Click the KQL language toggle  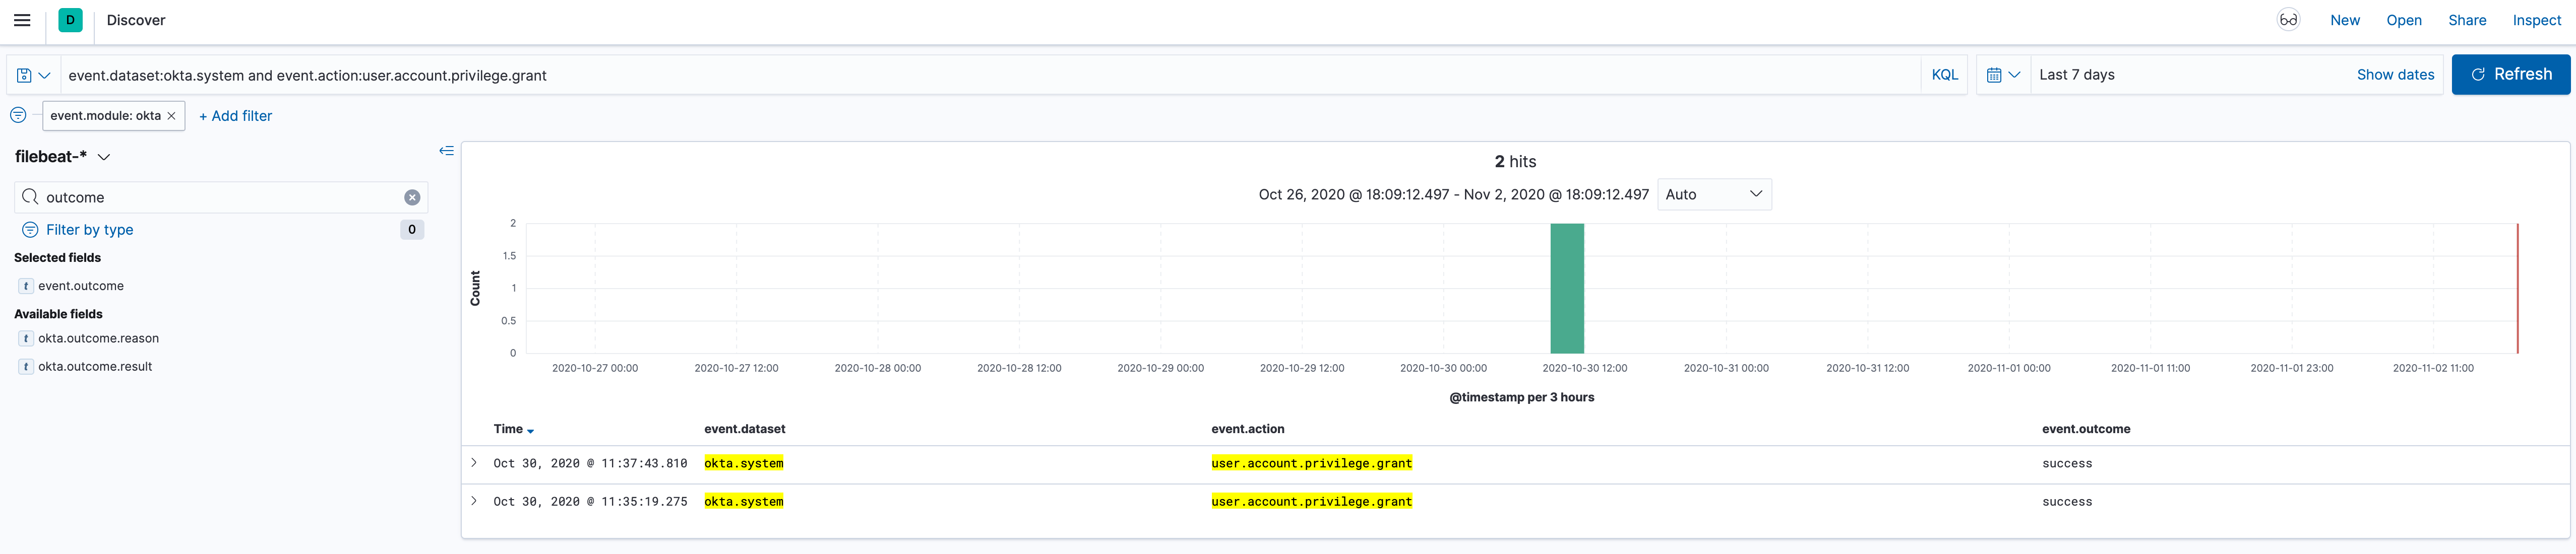pyautogui.click(x=1943, y=74)
